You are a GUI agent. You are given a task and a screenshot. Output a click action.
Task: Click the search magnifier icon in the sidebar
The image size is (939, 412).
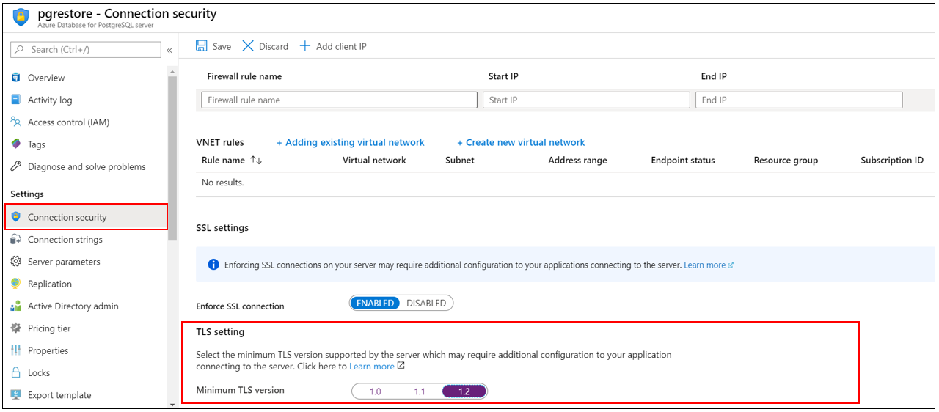tap(20, 50)
